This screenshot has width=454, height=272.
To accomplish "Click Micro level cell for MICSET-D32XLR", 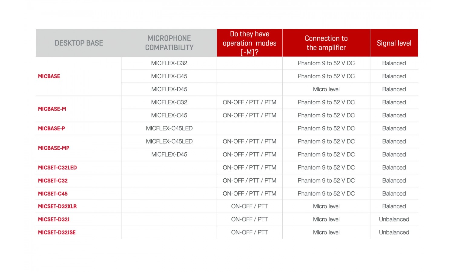I will (x=326, y=206).
